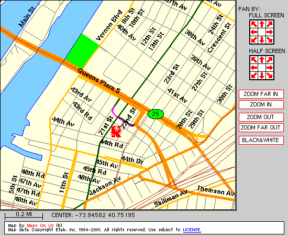This screenshot has width=288, height=236.
Task: Pan full screen down arrow
Action: (x=262, y=40)
